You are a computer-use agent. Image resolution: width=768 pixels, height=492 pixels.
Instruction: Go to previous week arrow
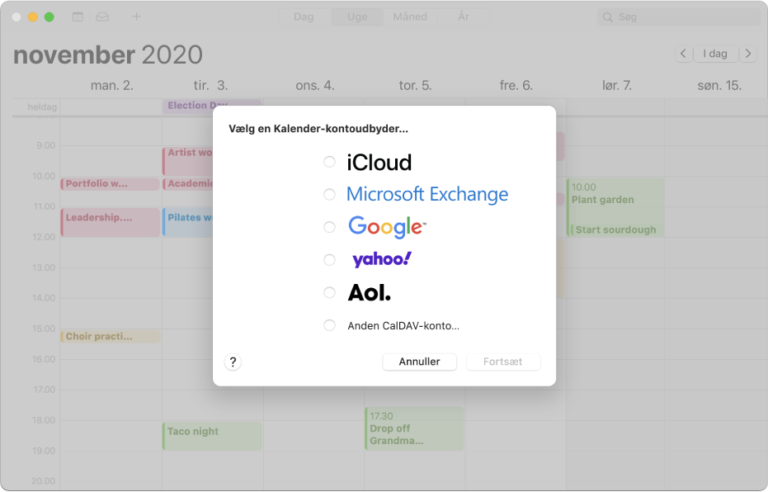(683, 54)
